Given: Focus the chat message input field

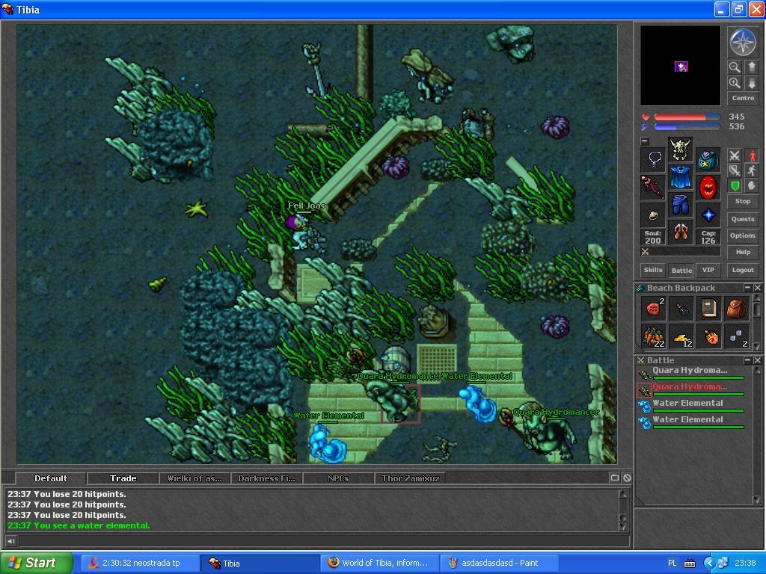Looking at the screenshot, I should tap(323, 541).
